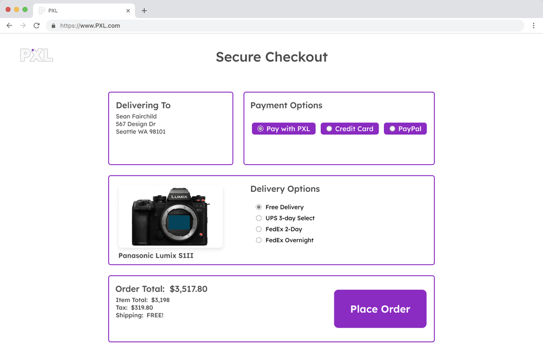Click the PXL logo
Image resolution: width=543 pixels, height=353 pixels.
[37, 55]
